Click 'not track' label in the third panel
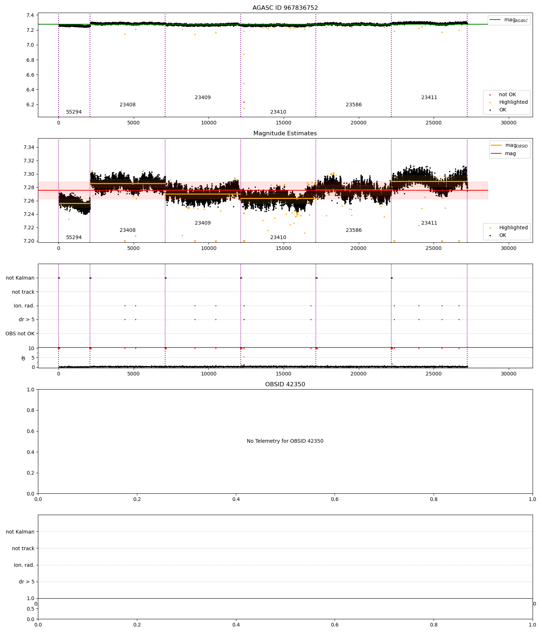This screenshot has width=542, height=633. [x=23, y=292]
